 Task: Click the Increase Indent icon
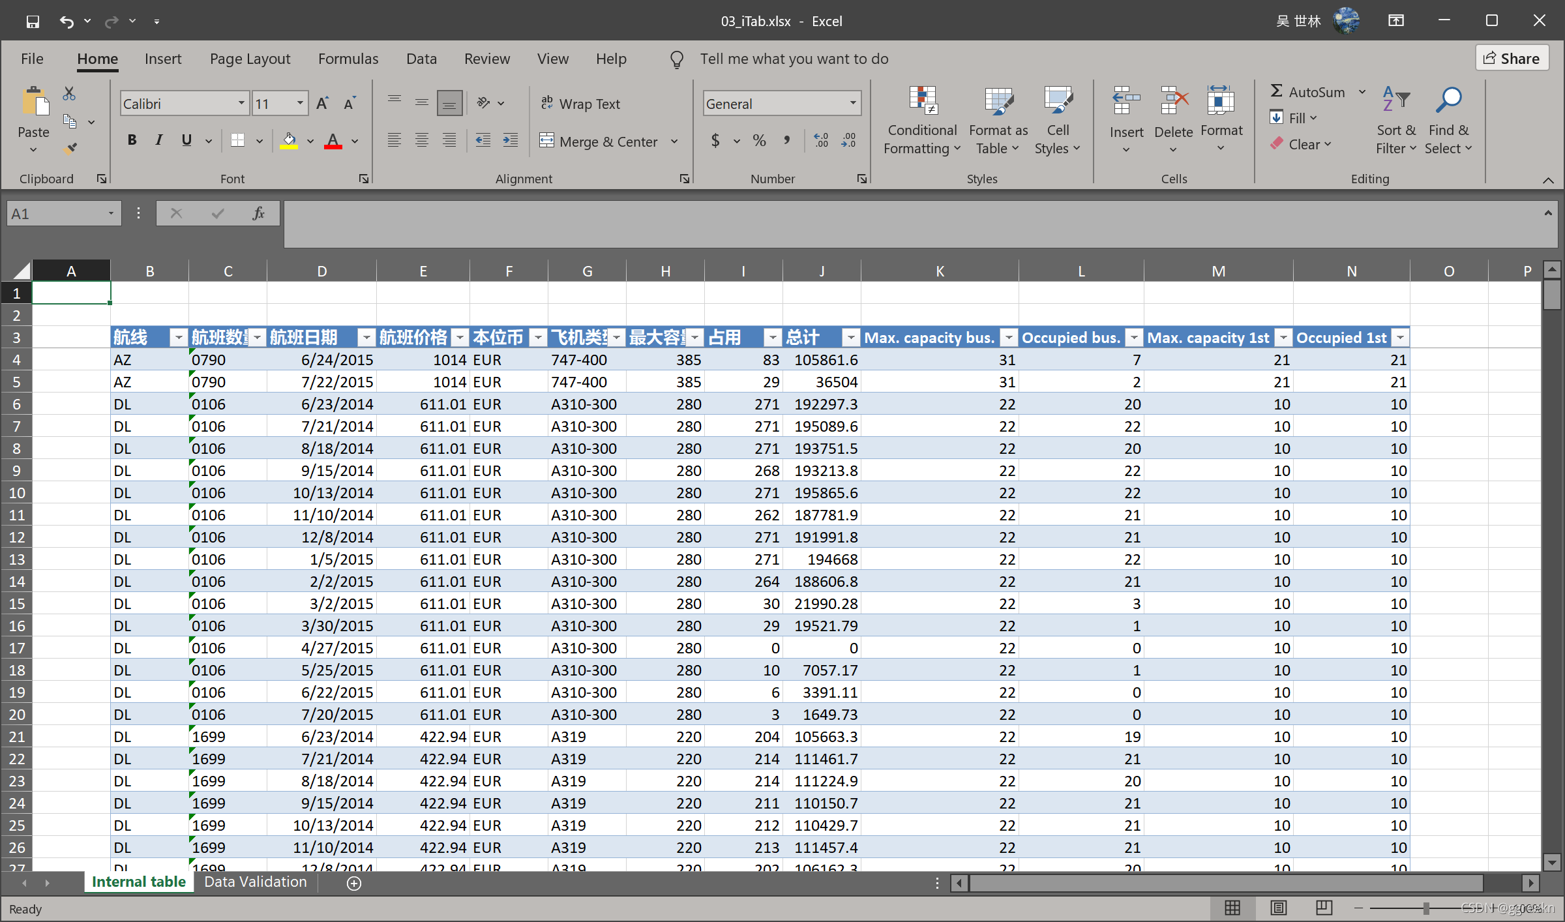tap(511, 140)
